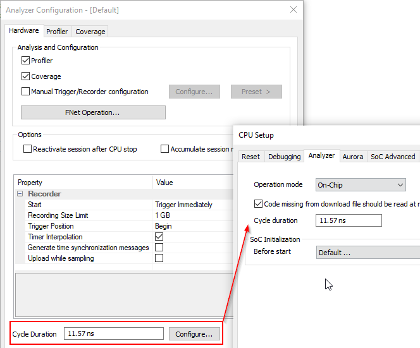Expand the Before start dropdown
This screenshot has width=420, height=348.
pyautogui.click(x=367, y=252)
